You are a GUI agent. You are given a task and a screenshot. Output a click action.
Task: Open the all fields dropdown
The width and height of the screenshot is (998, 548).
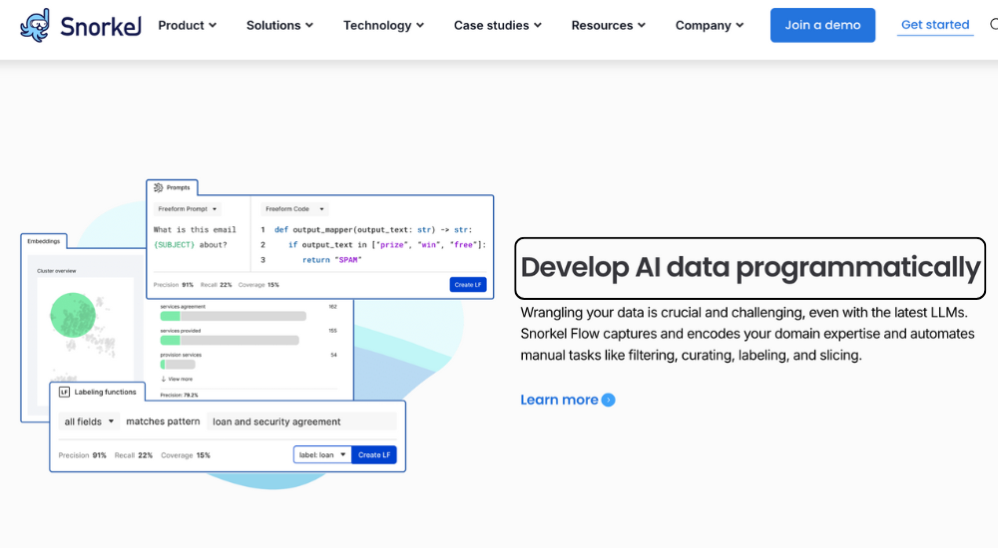point(89,421)
